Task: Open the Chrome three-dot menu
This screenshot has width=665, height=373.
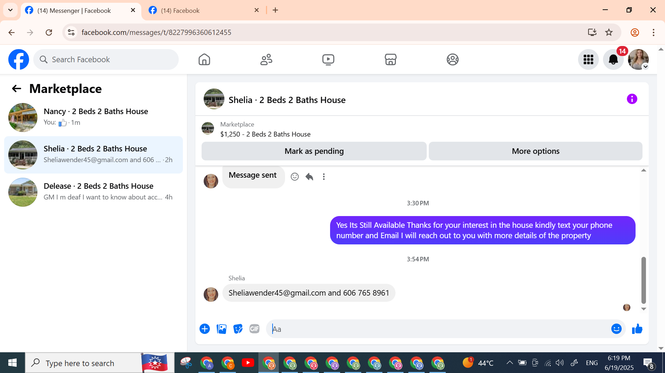Action: point(654,32)
